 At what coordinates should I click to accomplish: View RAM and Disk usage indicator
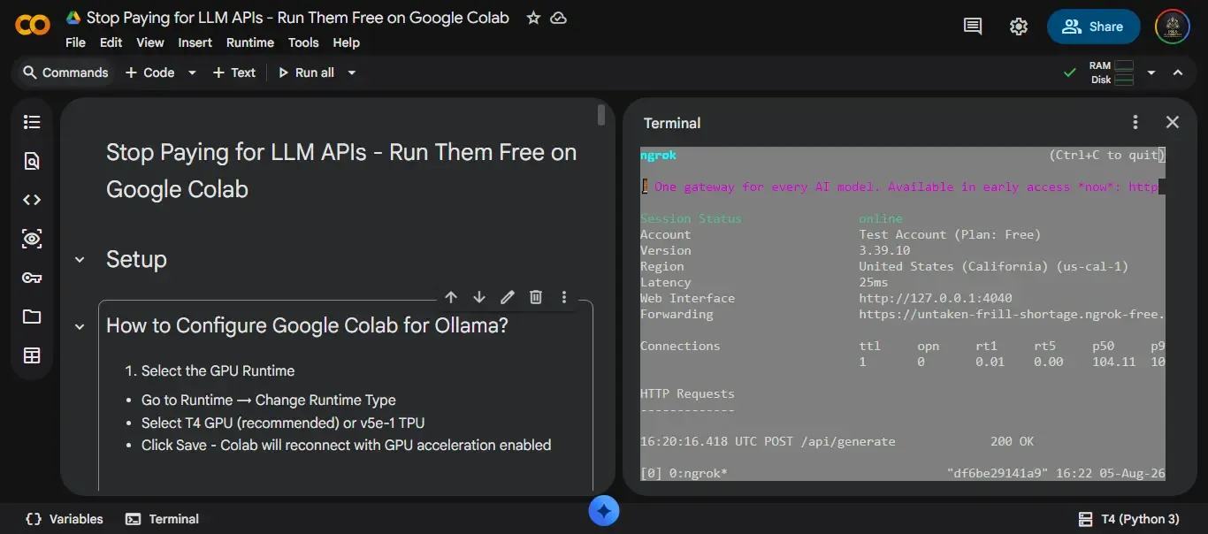pyautogui.click(x=1112, y=72)
